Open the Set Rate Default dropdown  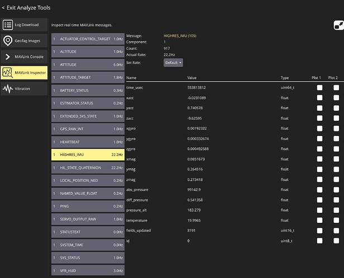pyautogui.click(x=173, y=63)
